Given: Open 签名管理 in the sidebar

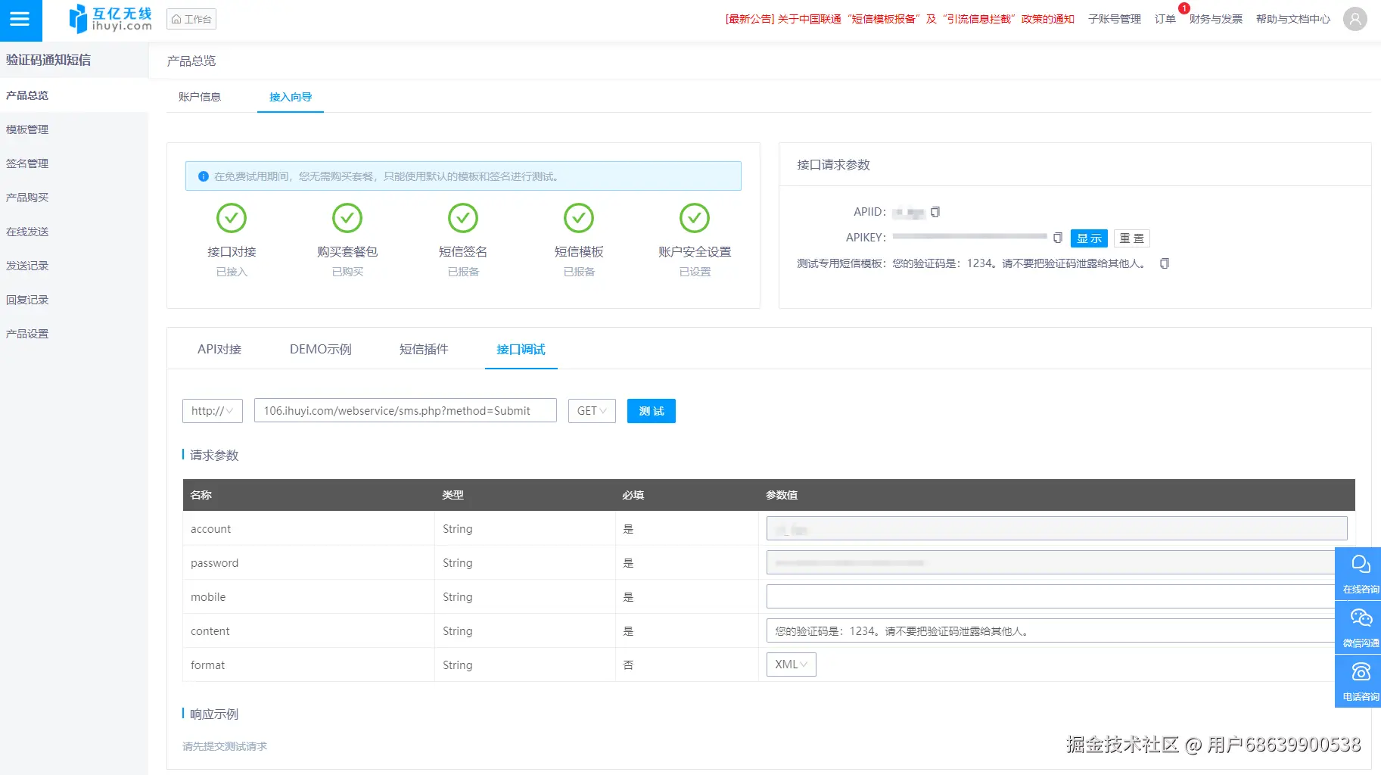Looking at the screenshot, I should [74, 163].
